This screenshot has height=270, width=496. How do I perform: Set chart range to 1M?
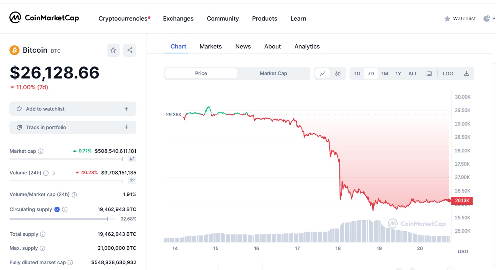coord(385,74)
